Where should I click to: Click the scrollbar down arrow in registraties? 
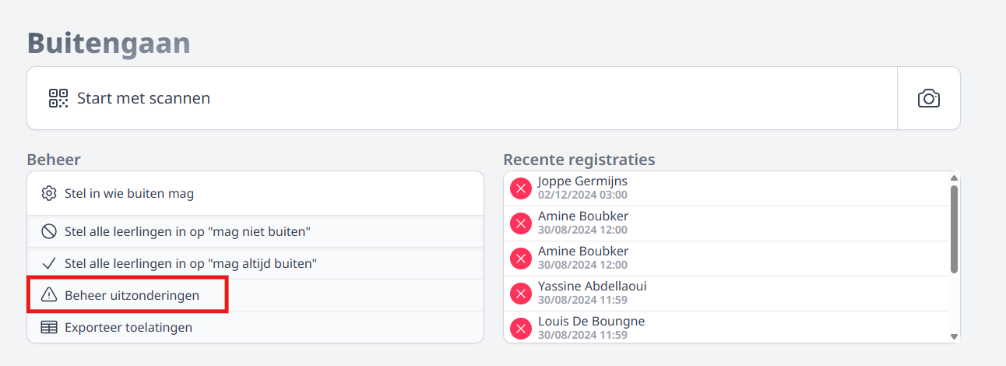[x=954, y=336]
